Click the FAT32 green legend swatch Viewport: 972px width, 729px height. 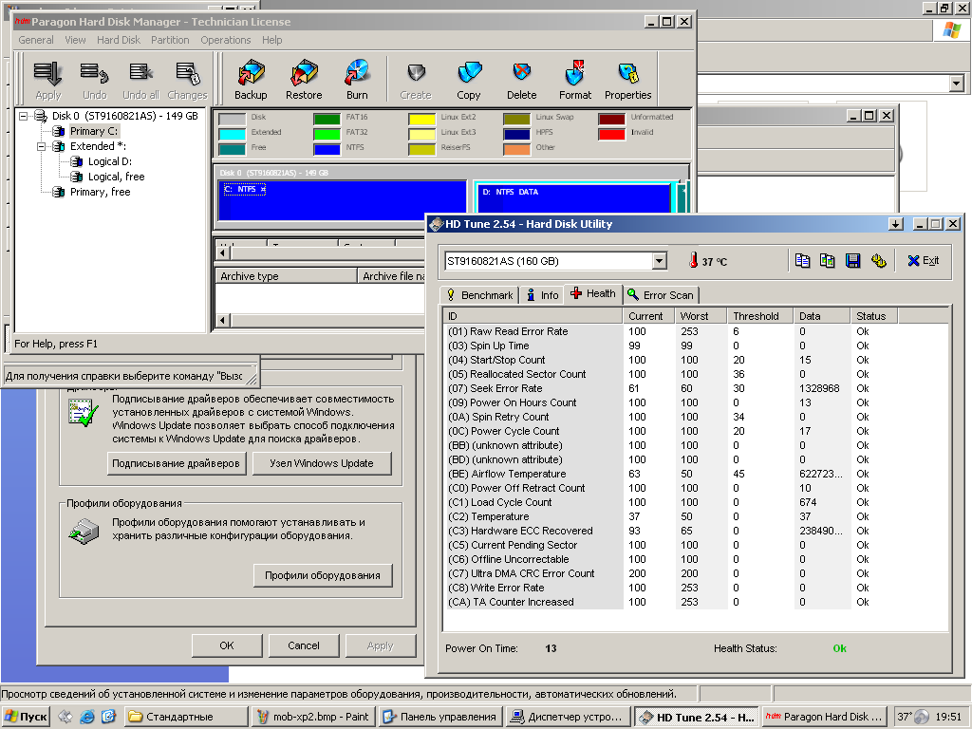pyautogui.click(x=327, y=134)
